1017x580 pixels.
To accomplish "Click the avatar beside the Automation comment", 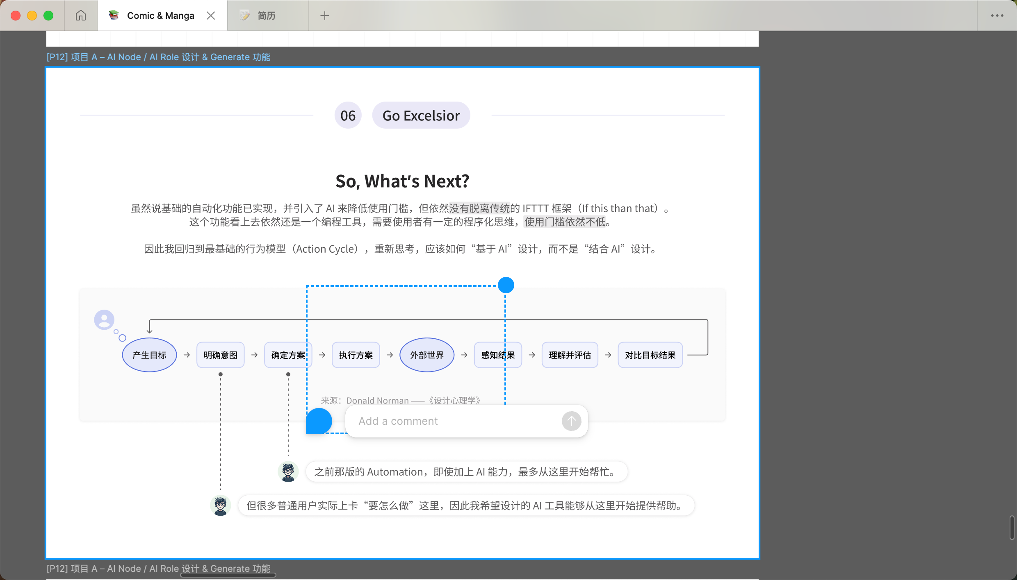I will [288, 472].
